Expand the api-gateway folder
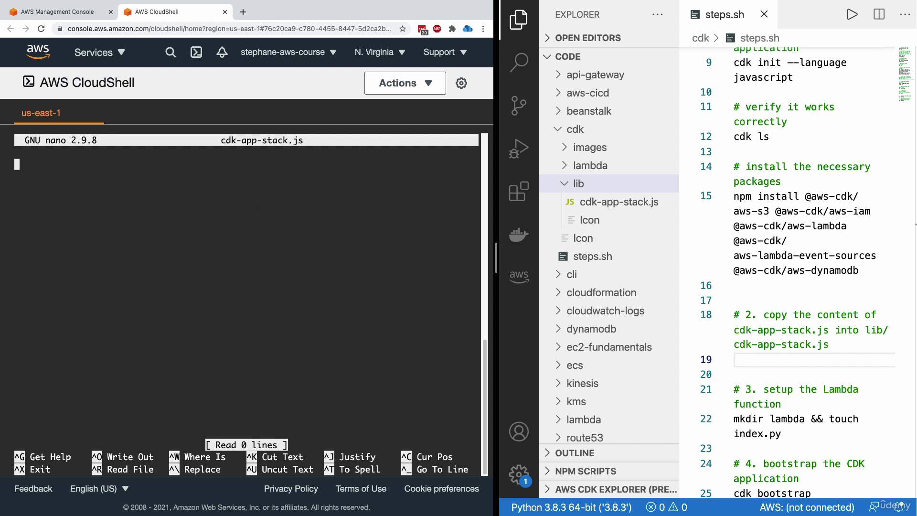Viewport: 917px width, 516px height. coord(609,75)
